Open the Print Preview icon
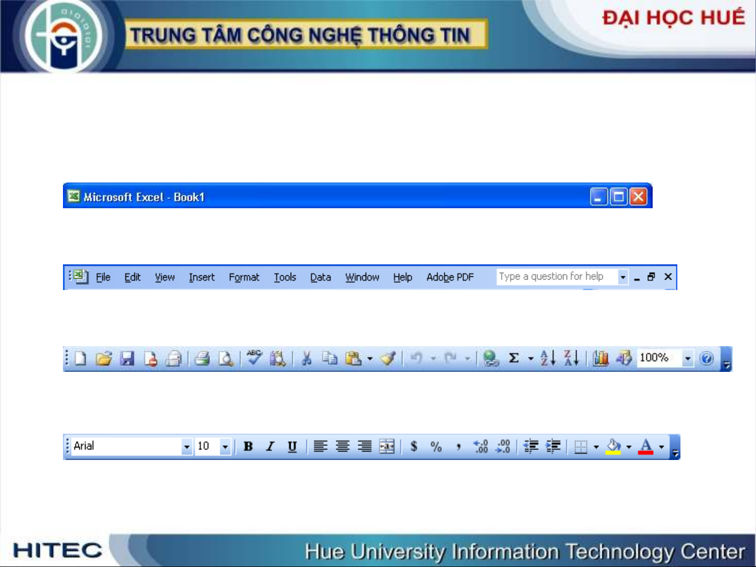Screen dimensions: 756x567 [226, 359]
